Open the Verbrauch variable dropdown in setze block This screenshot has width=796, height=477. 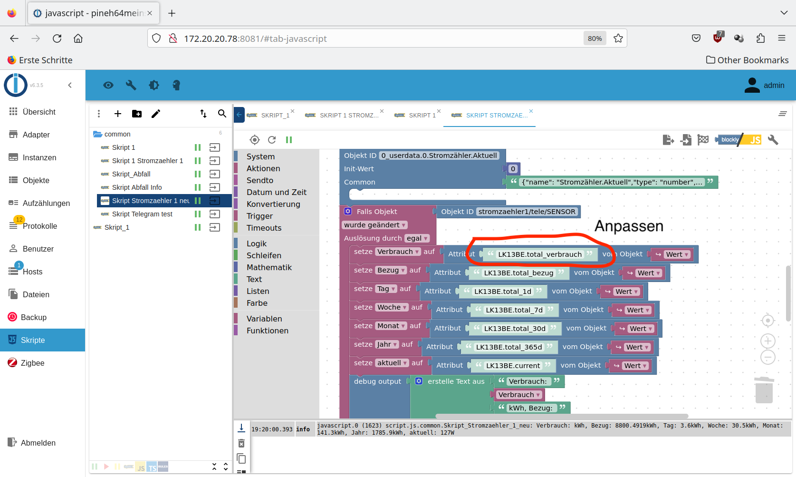(x=398, y=252)
